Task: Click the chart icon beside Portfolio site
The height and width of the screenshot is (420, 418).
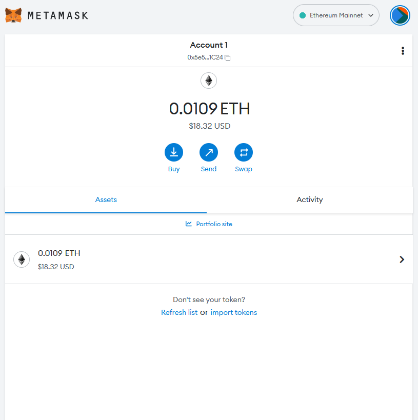Action: [189, 224]
